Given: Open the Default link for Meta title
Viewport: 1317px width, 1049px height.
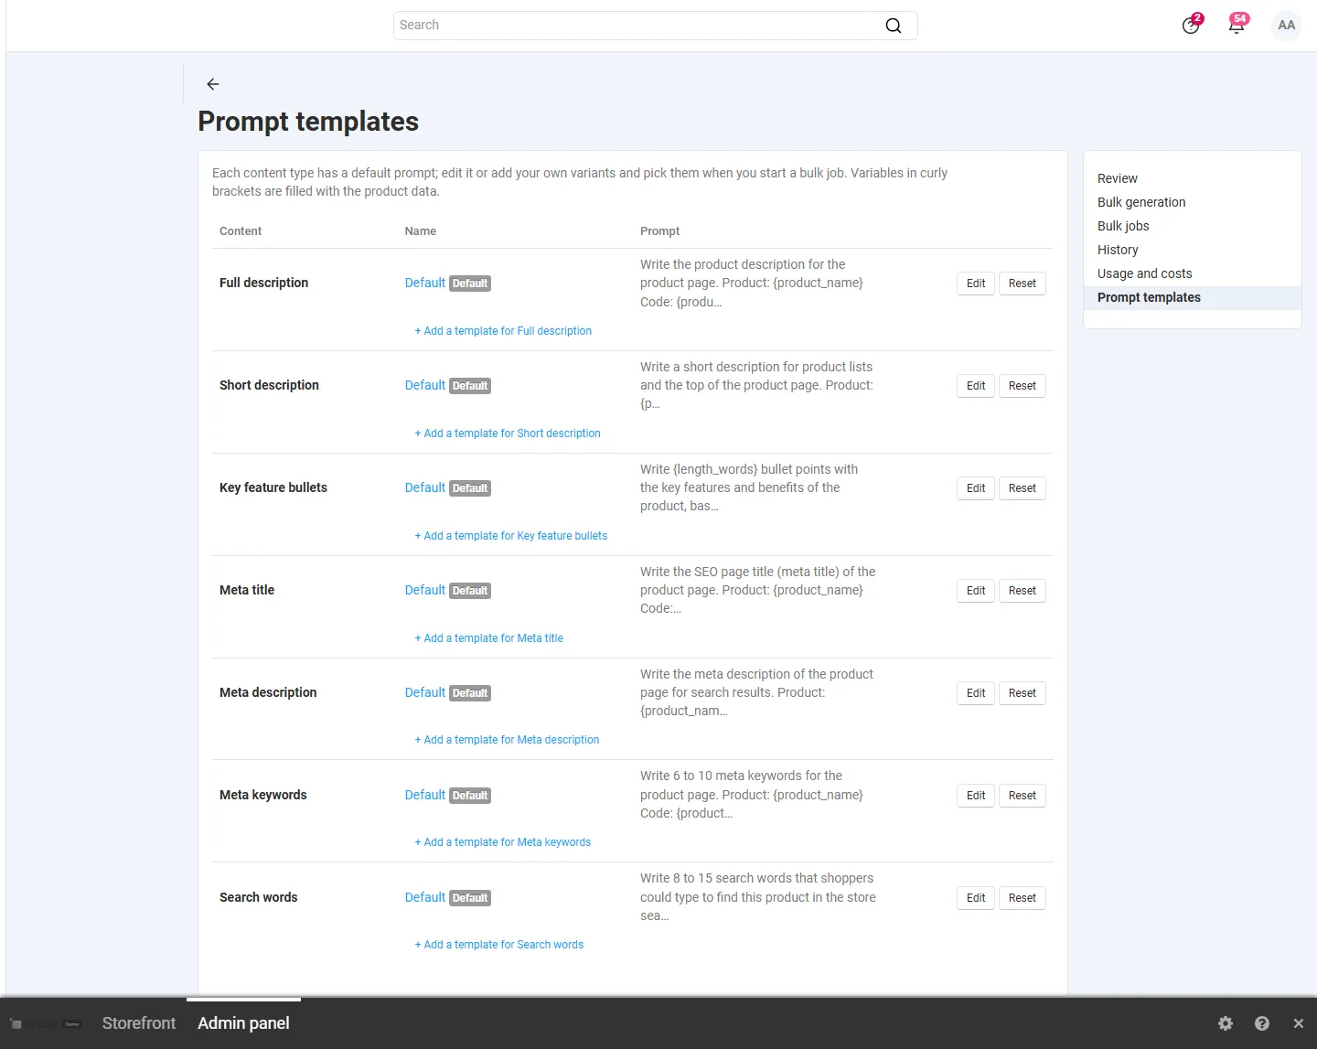Looking at the screenshot, I should point(424,590).
